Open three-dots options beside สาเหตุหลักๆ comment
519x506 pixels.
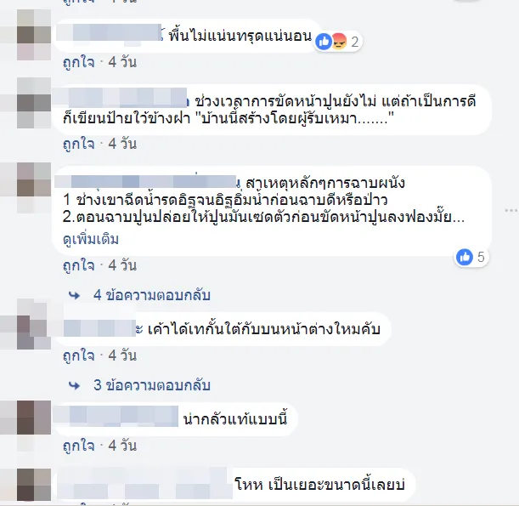[x=511, y=210]
